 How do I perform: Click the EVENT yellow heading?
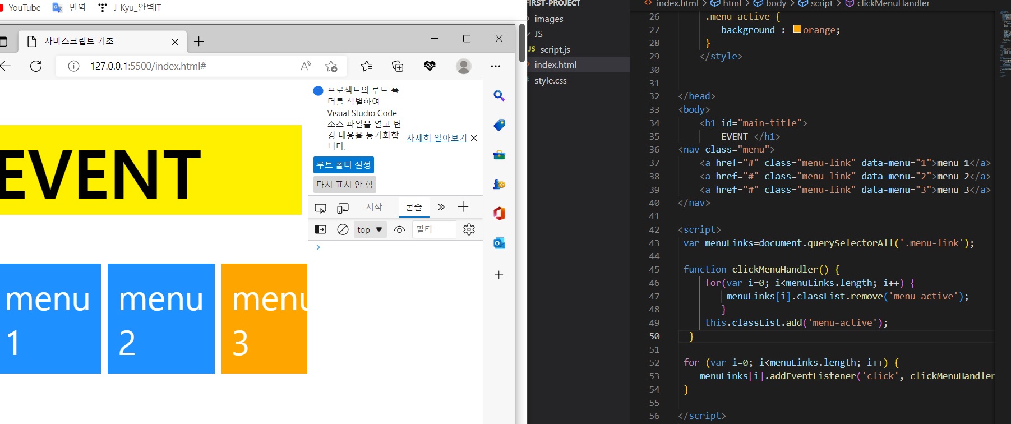151,170
